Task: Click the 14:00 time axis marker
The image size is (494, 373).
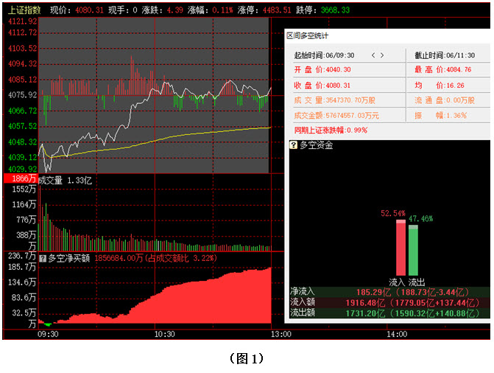Action: pos(397,334)
